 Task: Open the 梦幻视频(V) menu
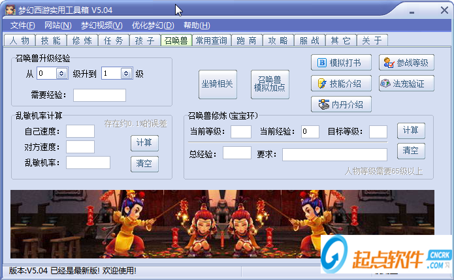pyautogui.click(x=102, y=25)
